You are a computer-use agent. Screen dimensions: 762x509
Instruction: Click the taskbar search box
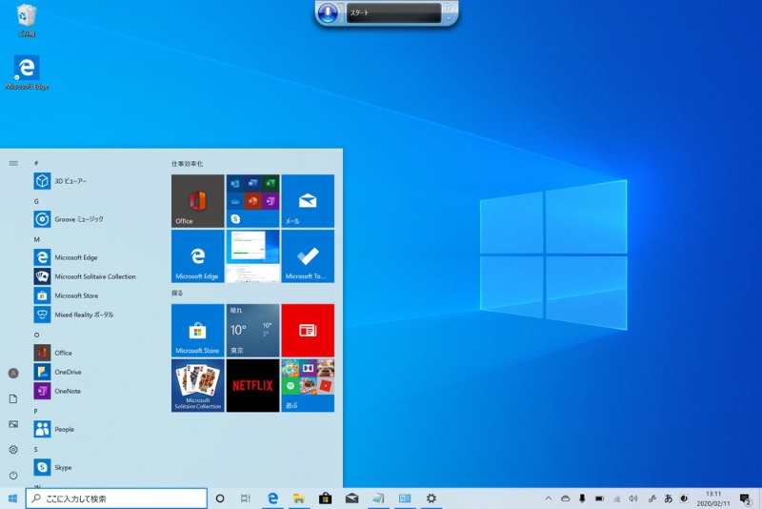coord(116,499)
